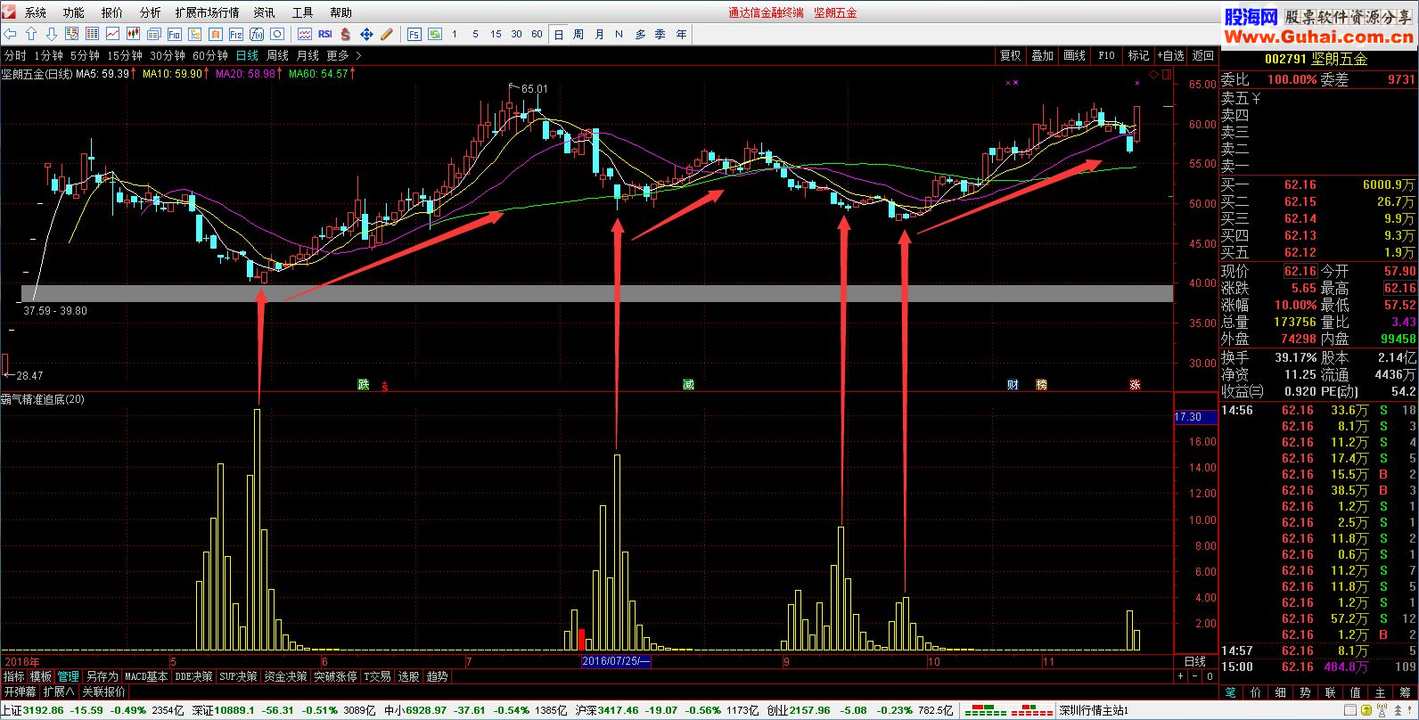Open the 资金决策 indicator tab
Viewport: 1419px width, 720px height.
[x=285, y=676]
